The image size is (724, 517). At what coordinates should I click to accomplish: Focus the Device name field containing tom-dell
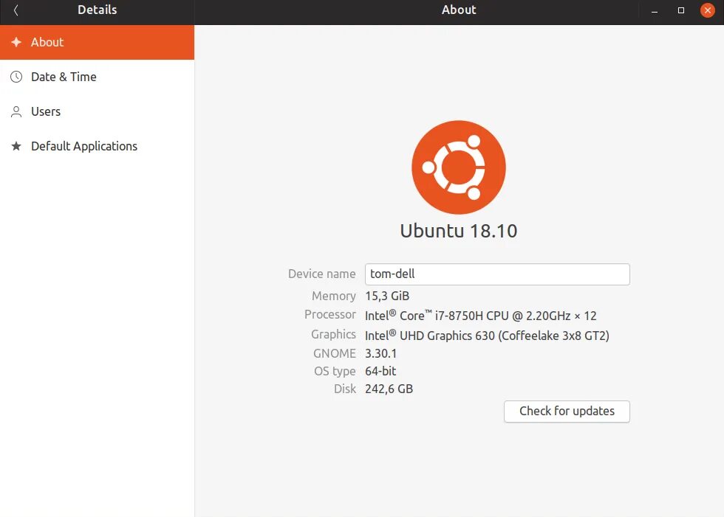(x=497, y=274)
